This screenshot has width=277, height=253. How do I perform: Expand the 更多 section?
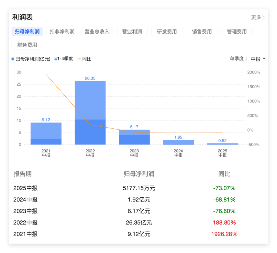point(257,17)
